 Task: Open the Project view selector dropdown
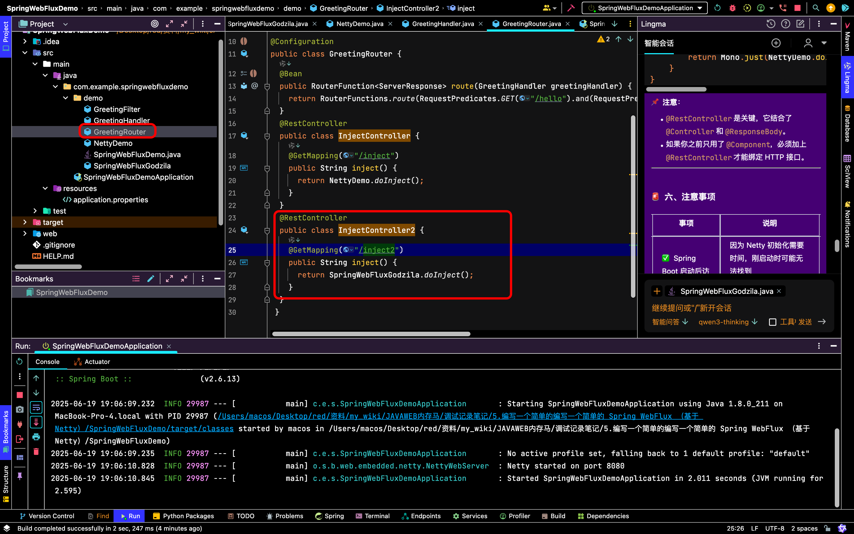[65, 24]
